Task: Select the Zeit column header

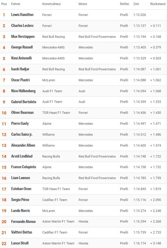Action: coord(136,4)
